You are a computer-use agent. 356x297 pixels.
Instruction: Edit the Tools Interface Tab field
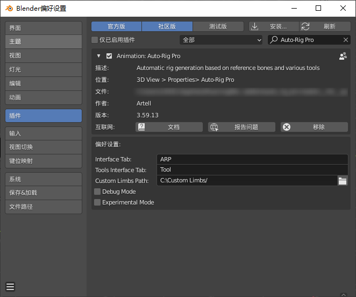tap(252, 169)
